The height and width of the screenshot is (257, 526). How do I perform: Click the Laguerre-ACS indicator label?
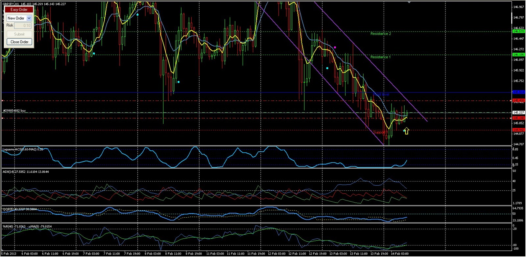click(x=23, y=149)
